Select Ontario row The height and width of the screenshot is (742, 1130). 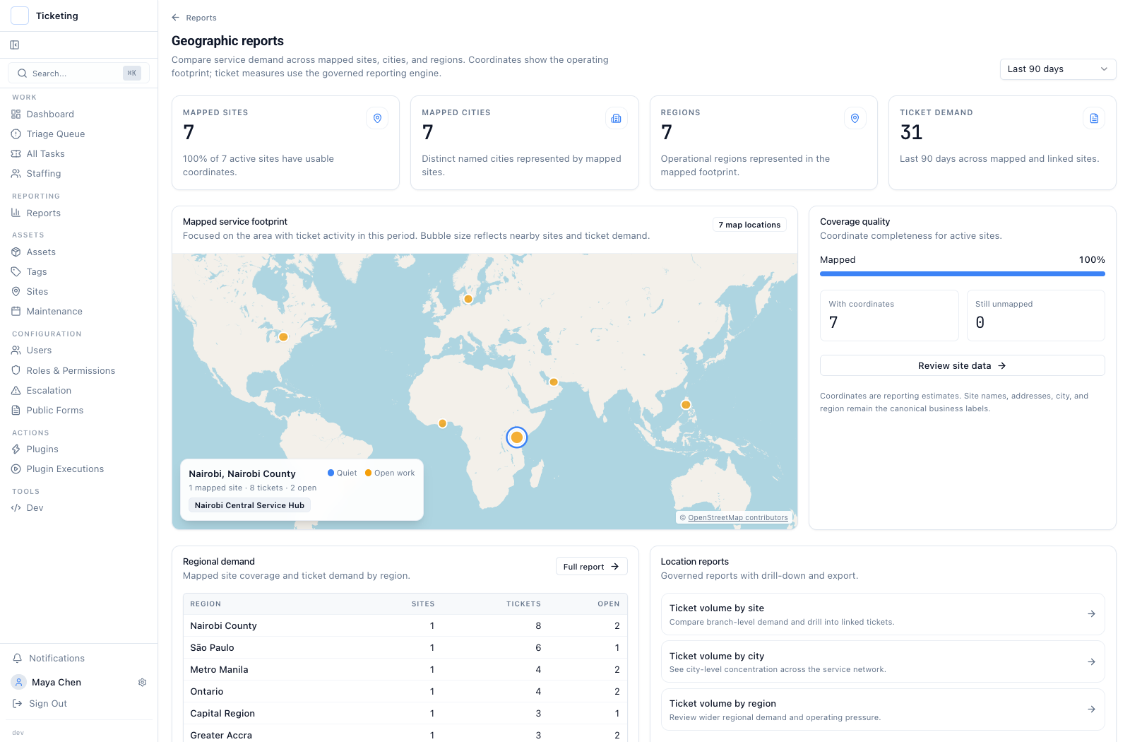tap(405, 692)
